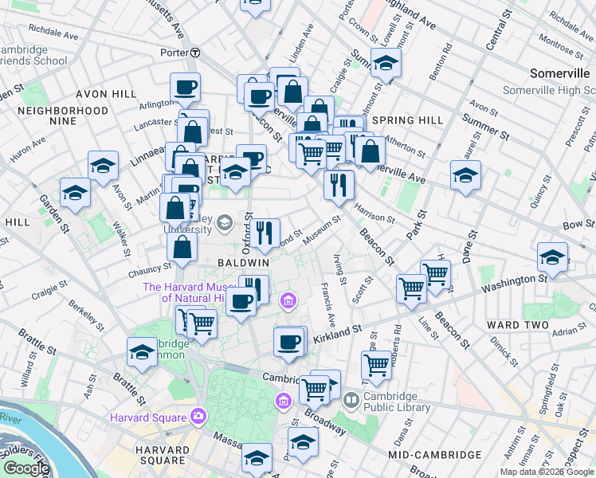Open the shopping bag marker between Martin St and Lesley

(x=175, y=208)
